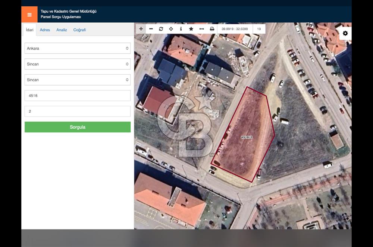Expand the Sincan neighborhood dropdown above 4516
The image size is (373, 247).
coord(78,80)
